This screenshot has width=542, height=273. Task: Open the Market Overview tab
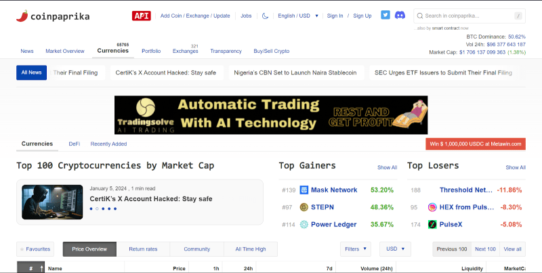65,51
